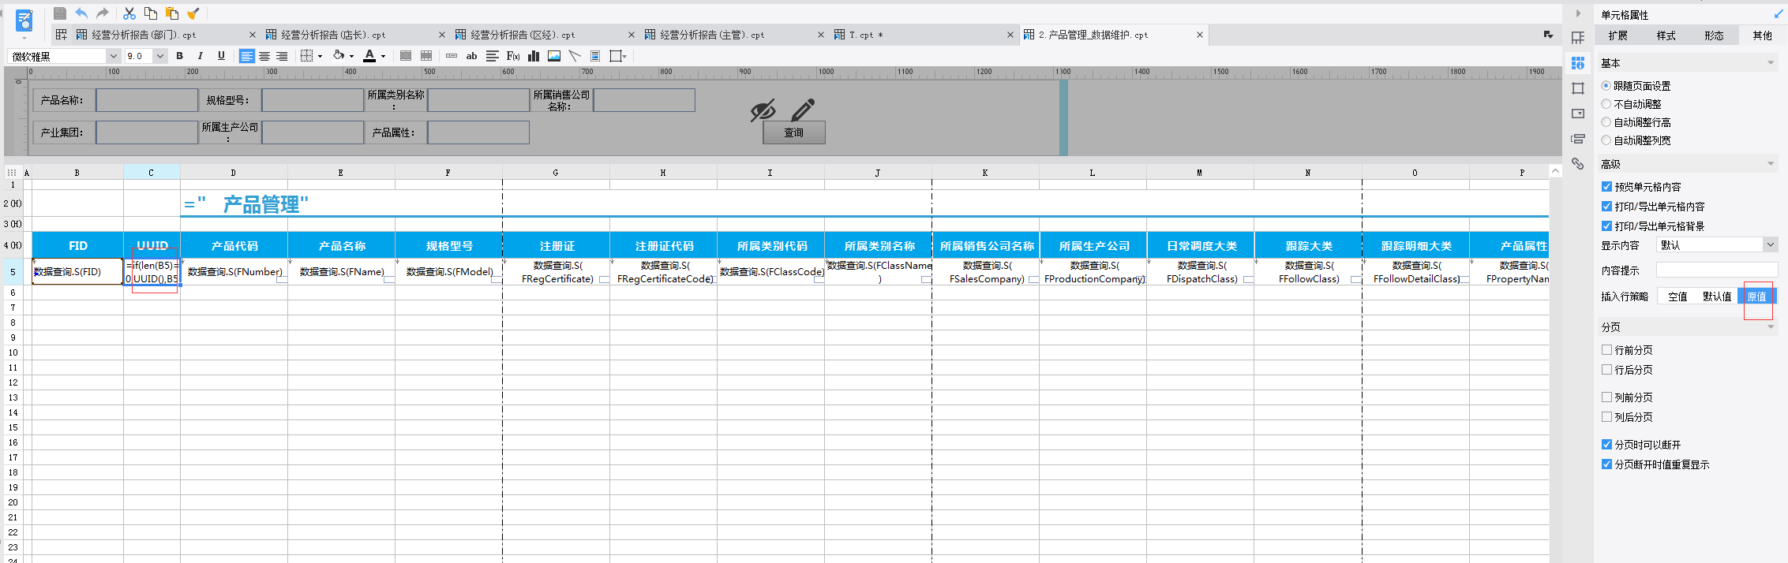Click the pencil edit icon in parameter pane
1788x563 pixels.
pos(803,110)
